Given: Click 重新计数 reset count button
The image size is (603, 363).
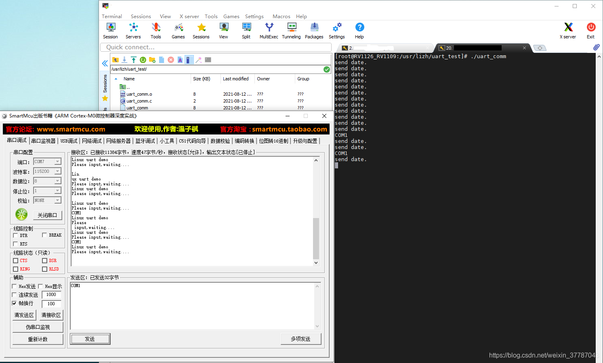Looking at the screenshot, I should [38, 339].
